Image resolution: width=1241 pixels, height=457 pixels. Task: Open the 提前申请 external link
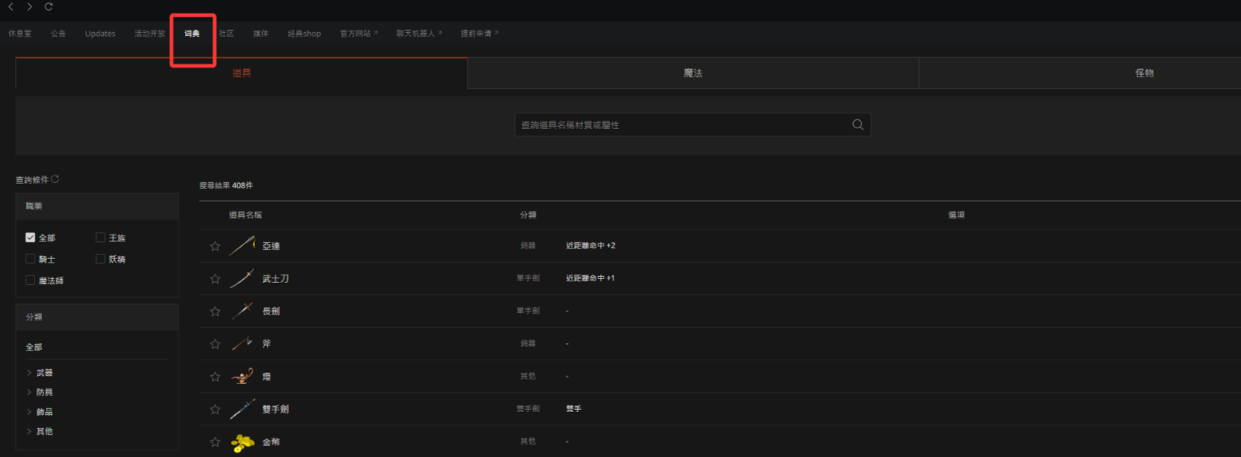point(479,34)
